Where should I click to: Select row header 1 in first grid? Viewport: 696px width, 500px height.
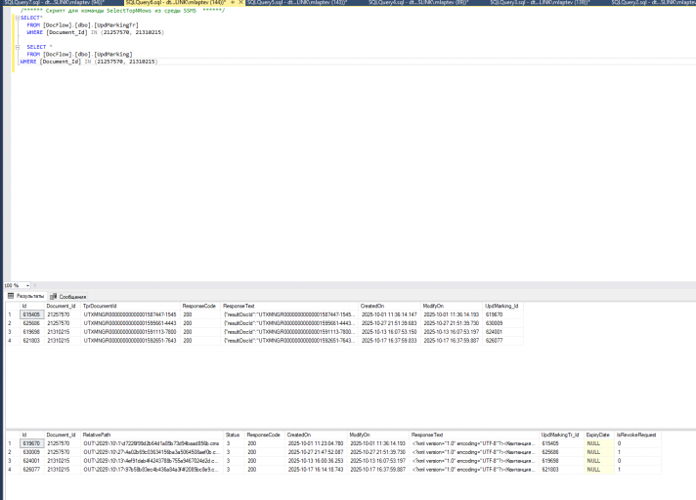12,314
